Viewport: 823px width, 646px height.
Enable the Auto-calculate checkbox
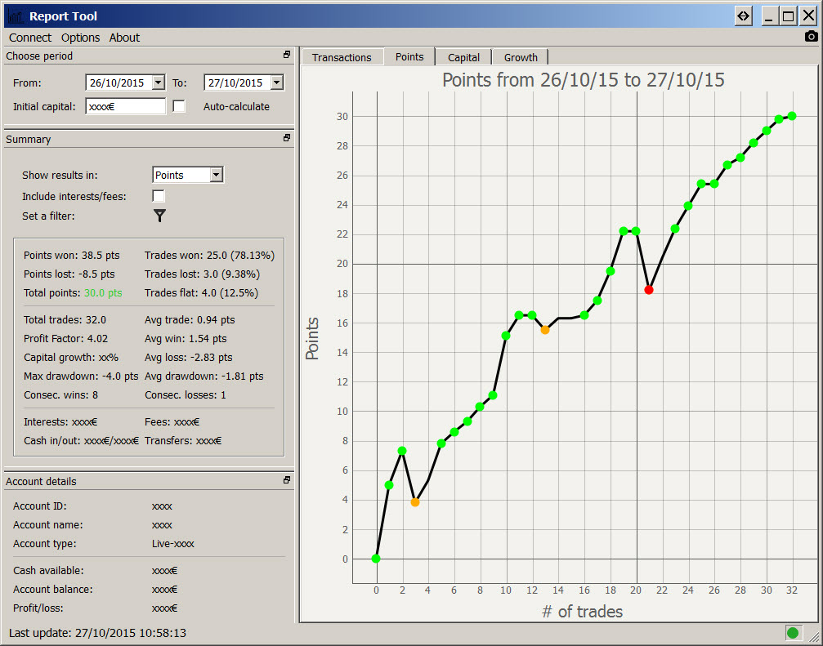pos(180,106)
